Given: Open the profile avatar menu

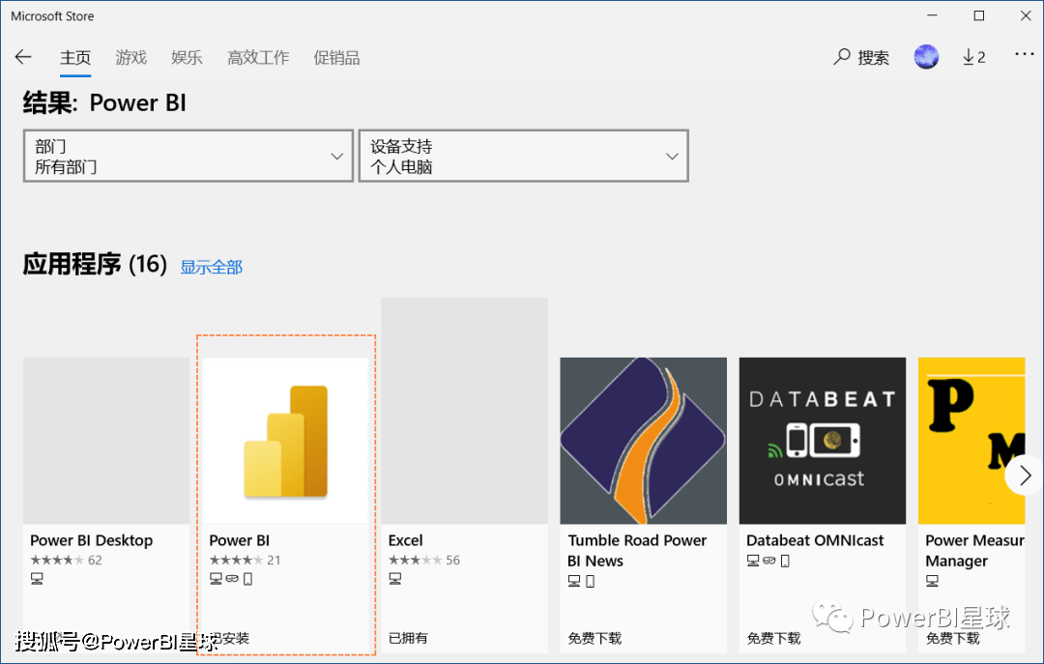Looking at the screenshot, I should (926, 57).
